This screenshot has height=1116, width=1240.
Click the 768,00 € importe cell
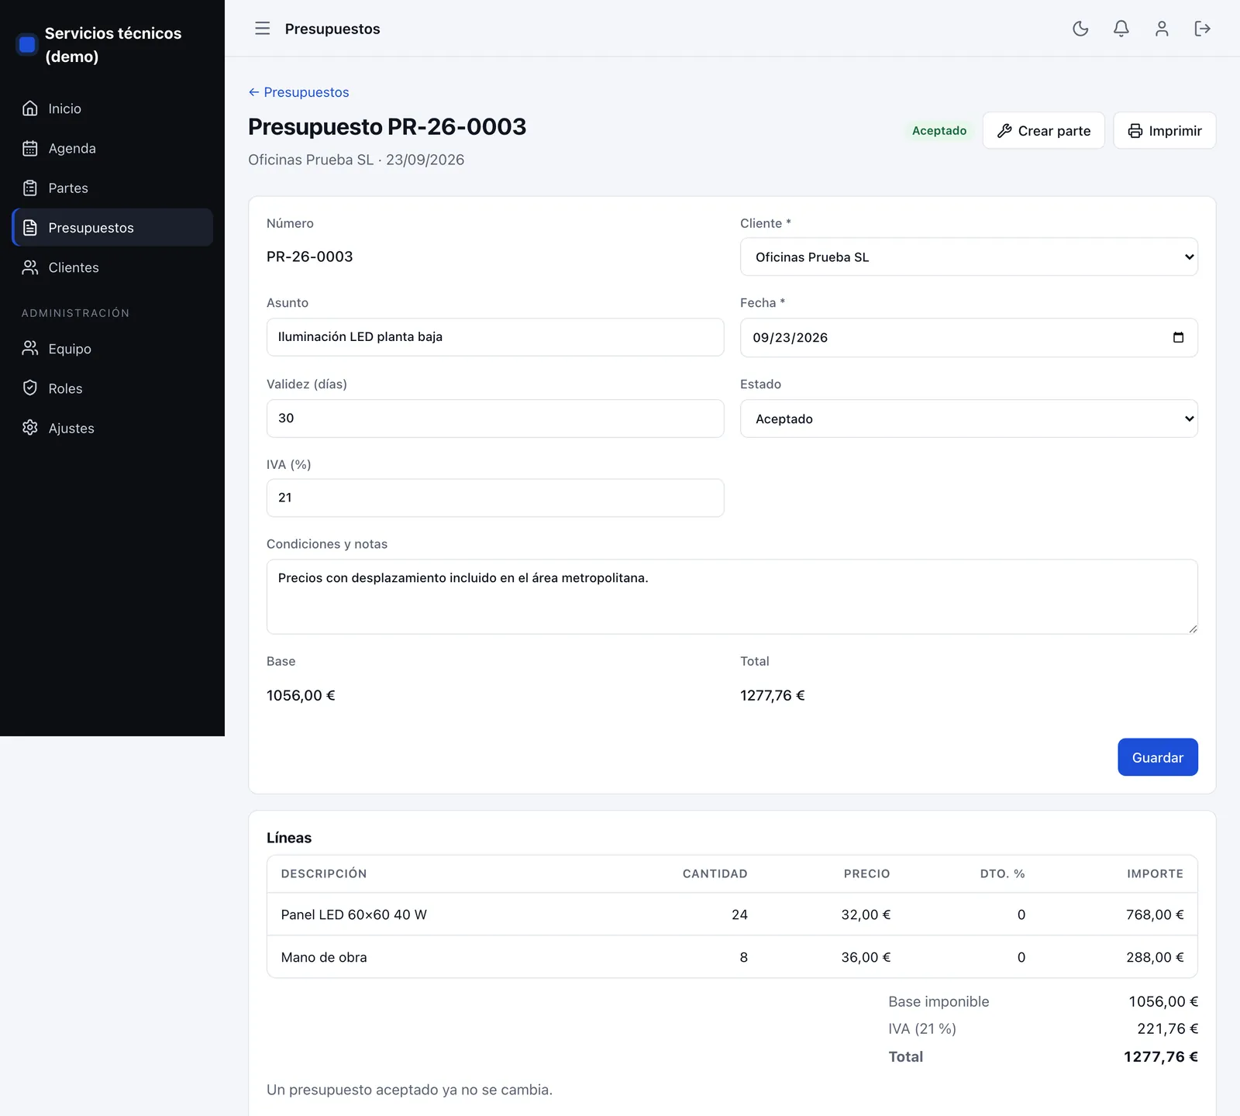click(1155, 914)
